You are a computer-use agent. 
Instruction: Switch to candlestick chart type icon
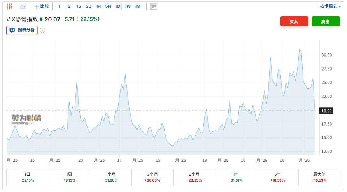click(x=10, y=7)
